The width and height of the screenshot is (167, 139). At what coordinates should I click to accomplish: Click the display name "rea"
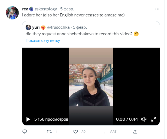click(x=25, y=9)
